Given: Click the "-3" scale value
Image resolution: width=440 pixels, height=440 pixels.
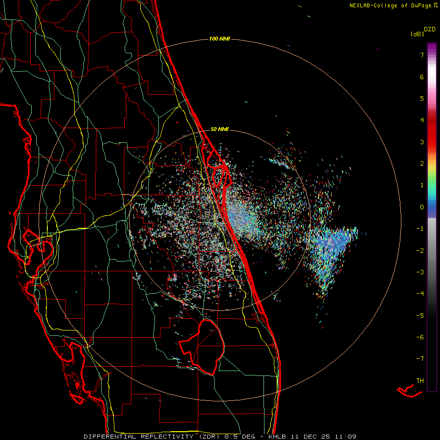Looking at the screenshot, I should click(420, 272).
